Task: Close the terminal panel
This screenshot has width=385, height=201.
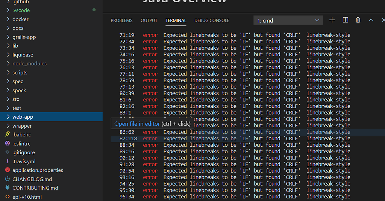Action: [x=382, y=20]
